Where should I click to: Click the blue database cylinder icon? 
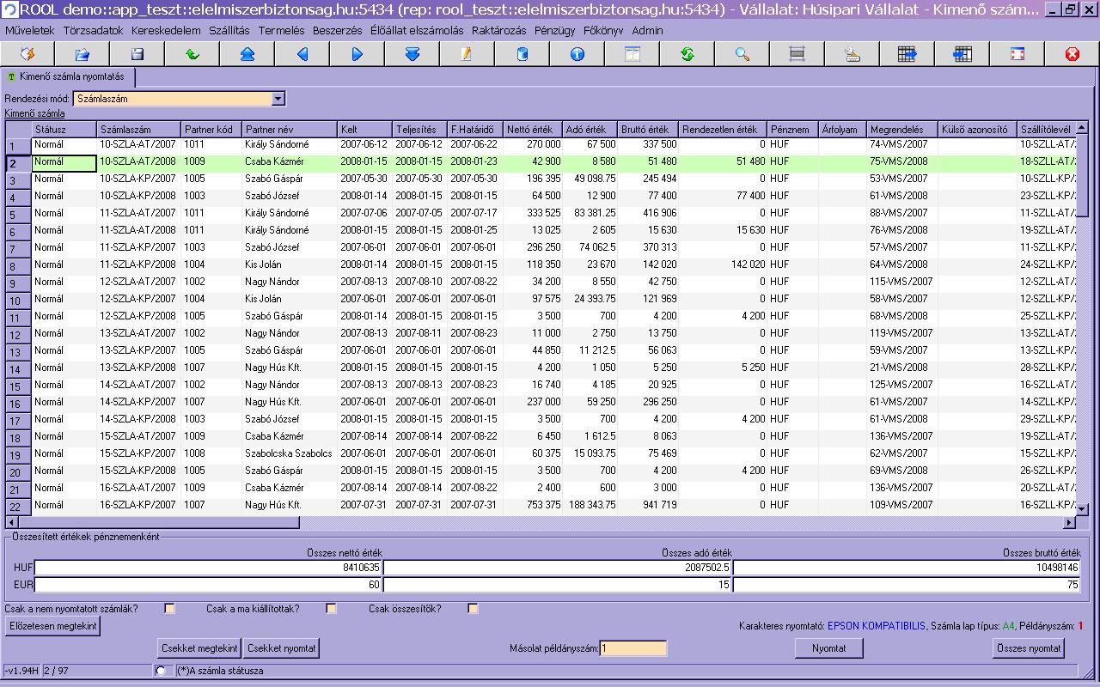pos(522,54)
